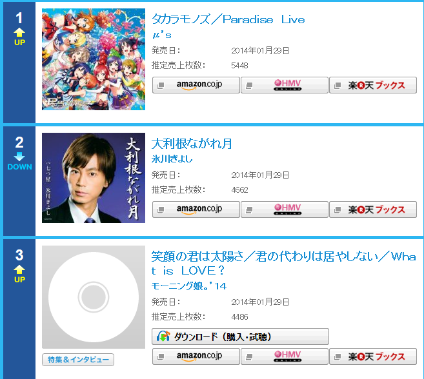Open the モーニング娘。'14 artist link
Image resolution: width=424 pixels, height=379 pixels.
pyautogui.click(x=189, y=286)
